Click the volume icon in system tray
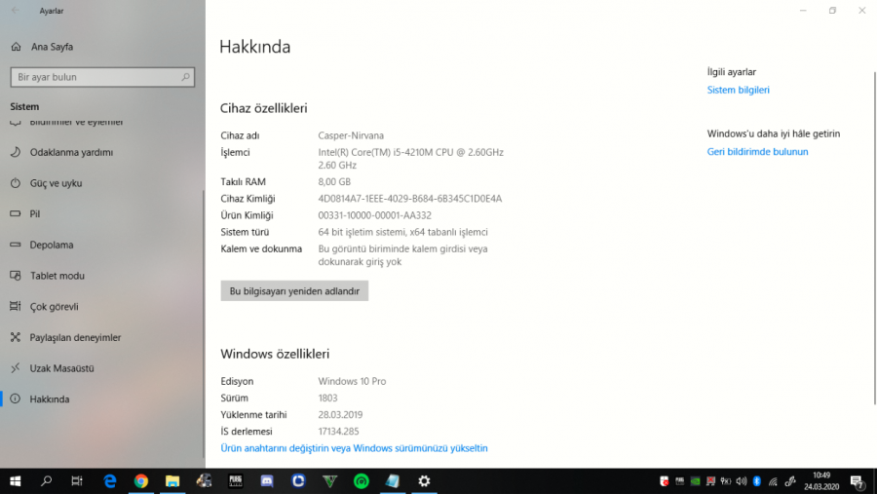This screenshot has height=494, width=877. coord(742,481)
